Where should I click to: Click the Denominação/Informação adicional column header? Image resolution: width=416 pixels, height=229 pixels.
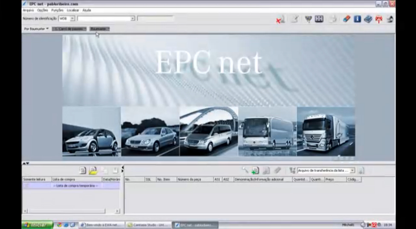tap(263, 180)
